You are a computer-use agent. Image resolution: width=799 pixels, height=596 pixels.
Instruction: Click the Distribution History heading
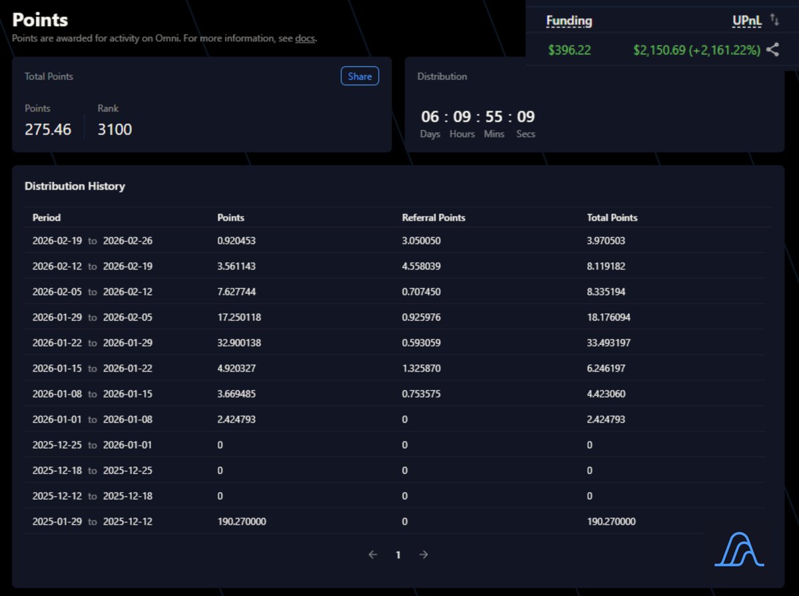tap(75, 186)
